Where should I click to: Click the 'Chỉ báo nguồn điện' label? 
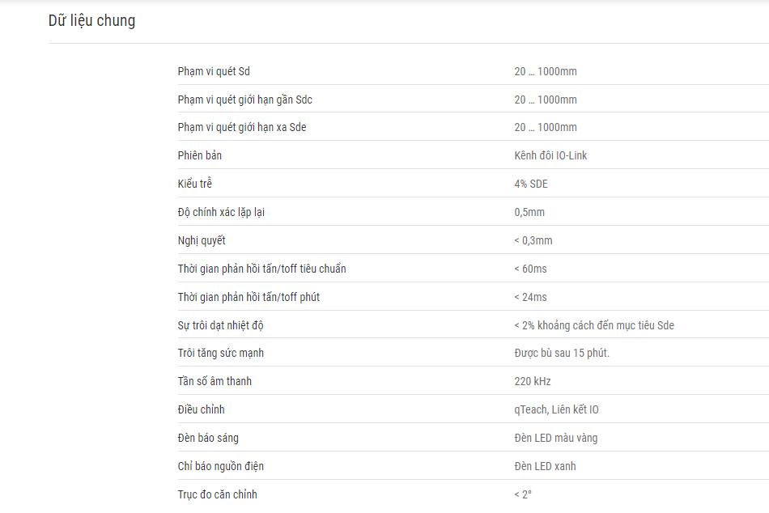221,466
